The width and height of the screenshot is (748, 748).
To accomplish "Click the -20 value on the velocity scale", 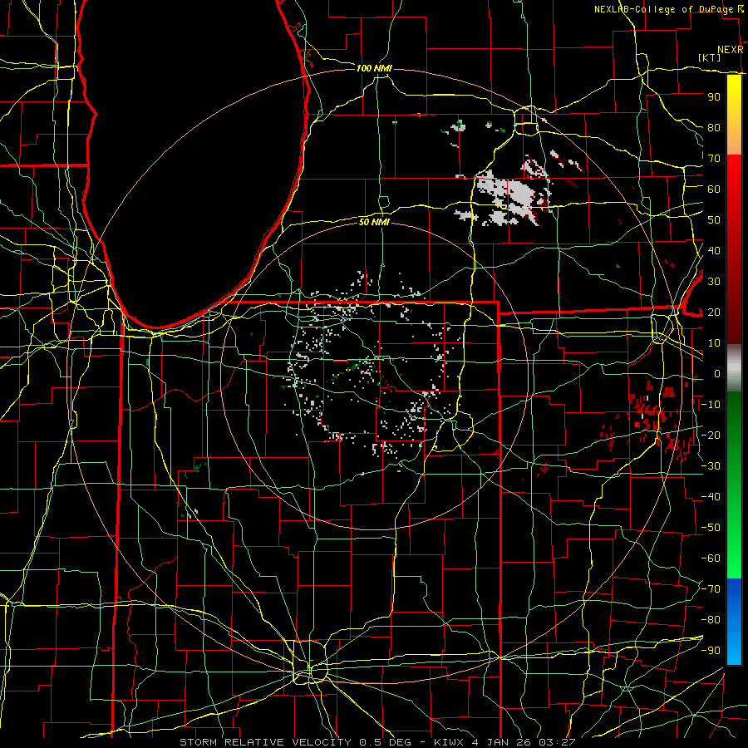I will point(711,435).
